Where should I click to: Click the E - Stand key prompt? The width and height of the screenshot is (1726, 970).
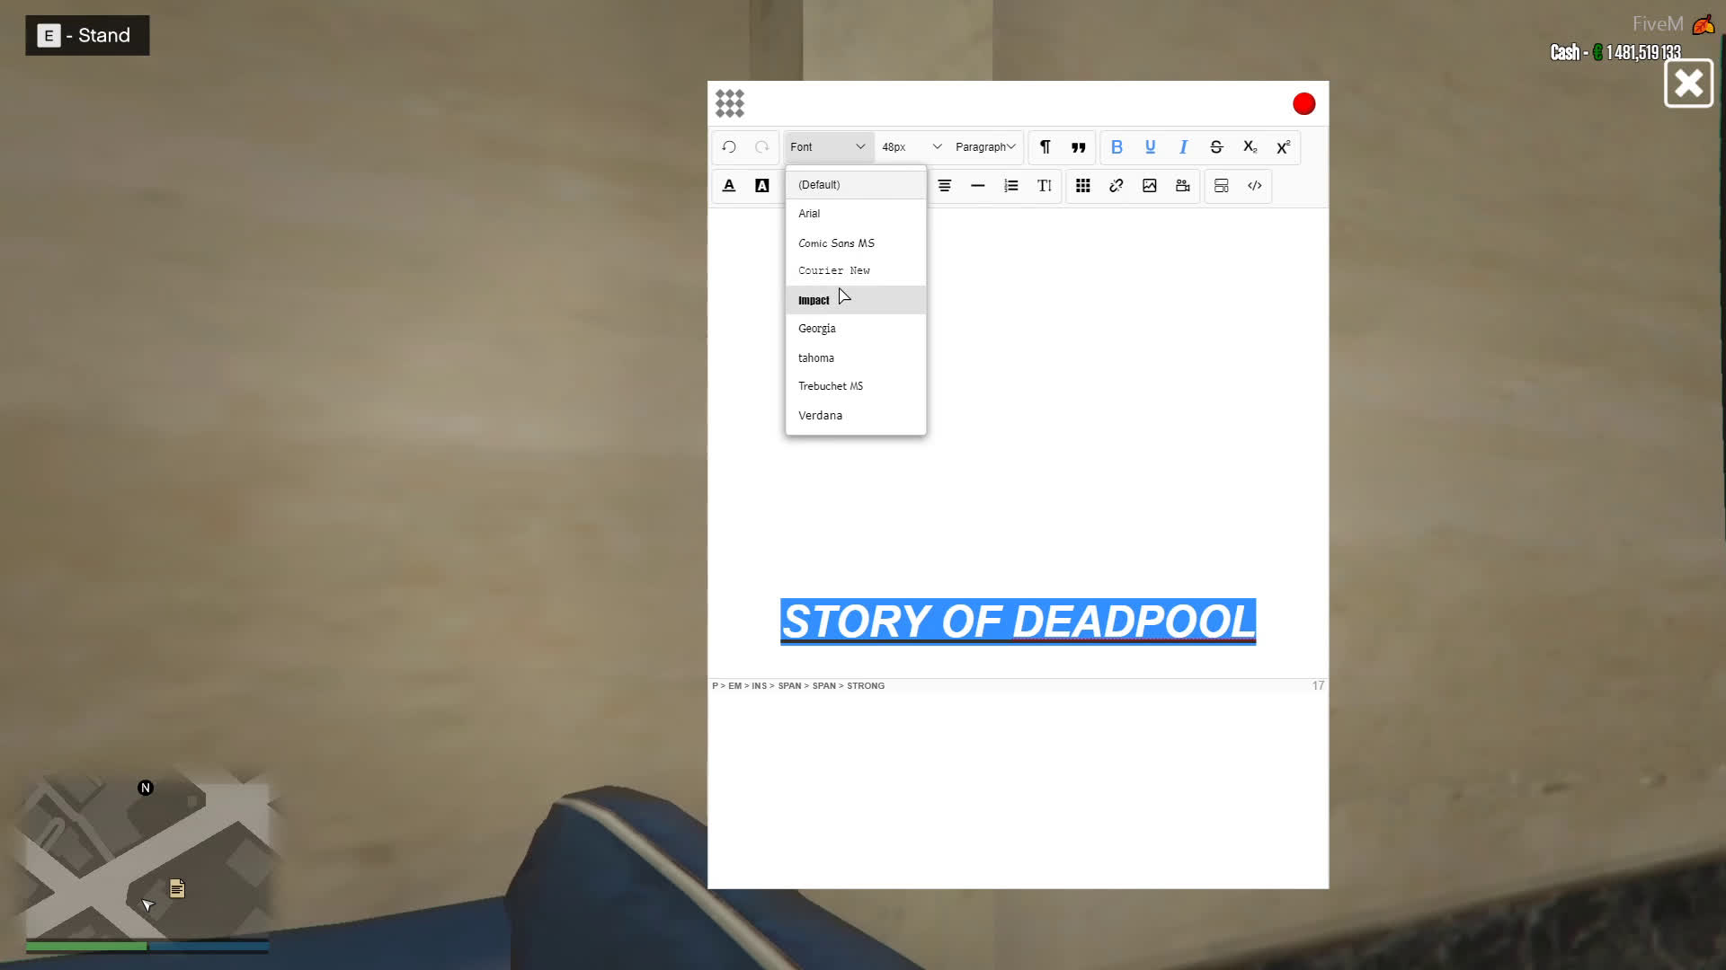point(87,36)
